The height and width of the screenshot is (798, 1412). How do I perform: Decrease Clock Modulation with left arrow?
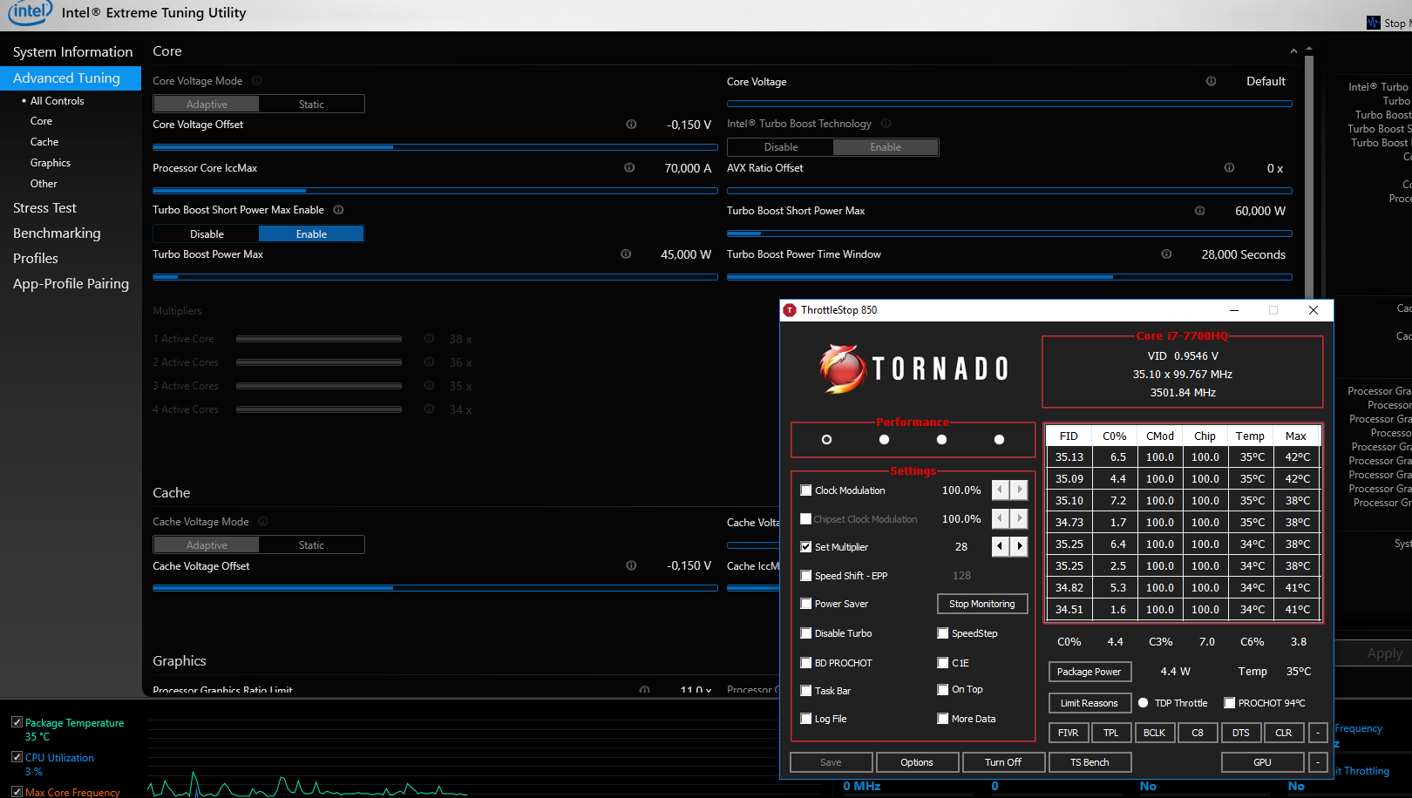click(1000, 490)
